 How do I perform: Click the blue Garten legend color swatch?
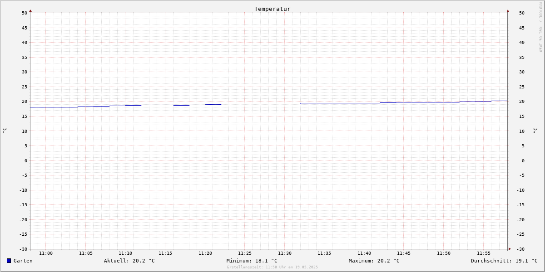point(9,261)
